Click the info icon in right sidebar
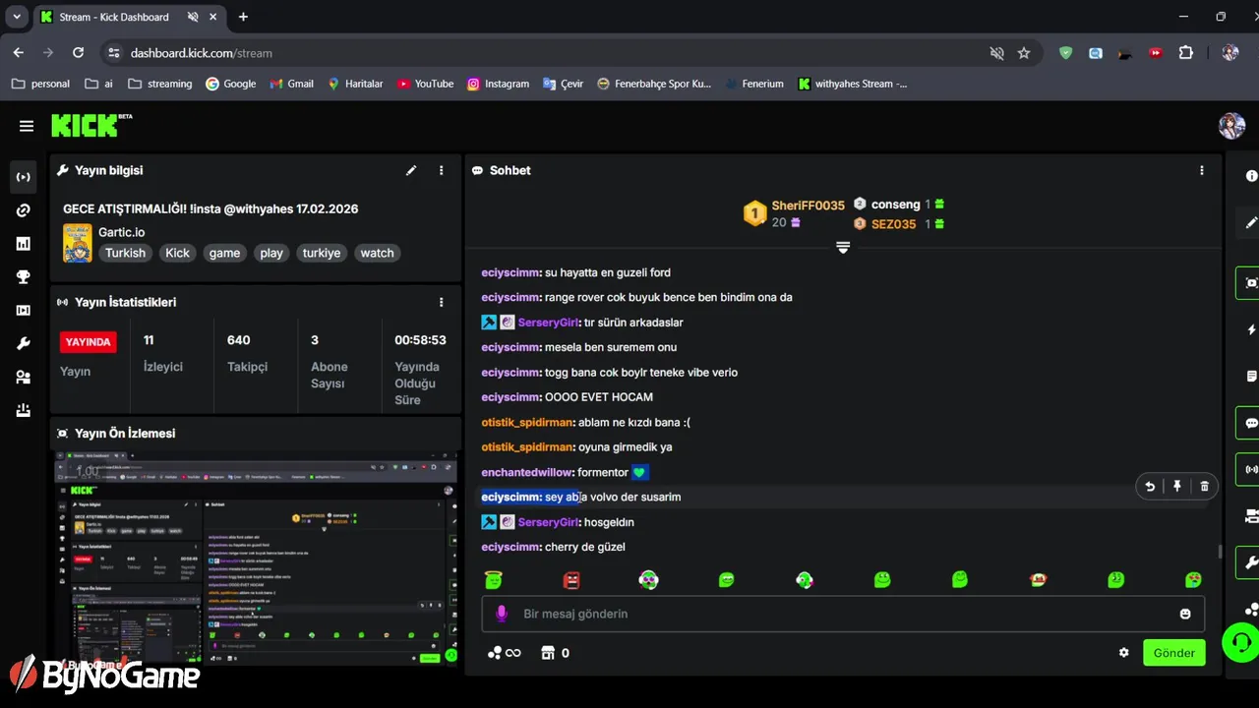 click(1251, 176)
